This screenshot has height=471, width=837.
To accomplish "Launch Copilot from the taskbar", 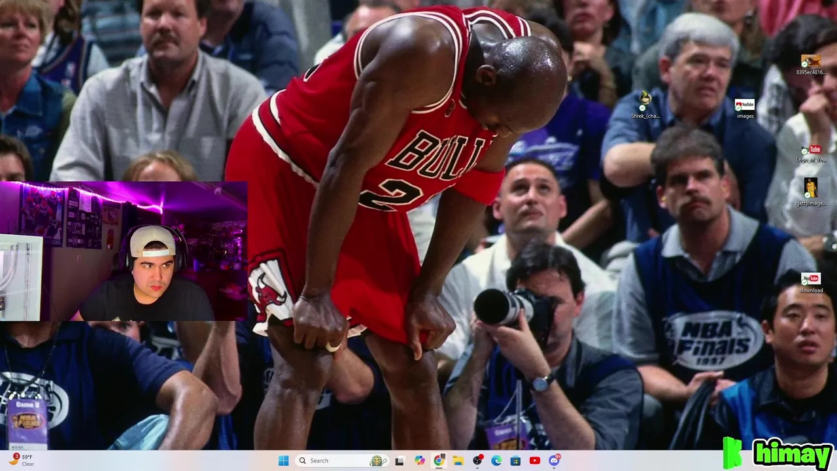I will tap(419, 461).
